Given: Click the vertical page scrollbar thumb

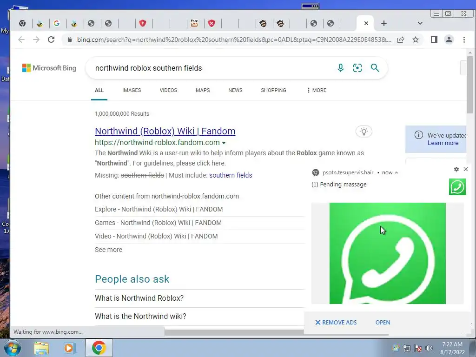Looking at the screenshot, I should pyautogui.click(x=470, y=85).
